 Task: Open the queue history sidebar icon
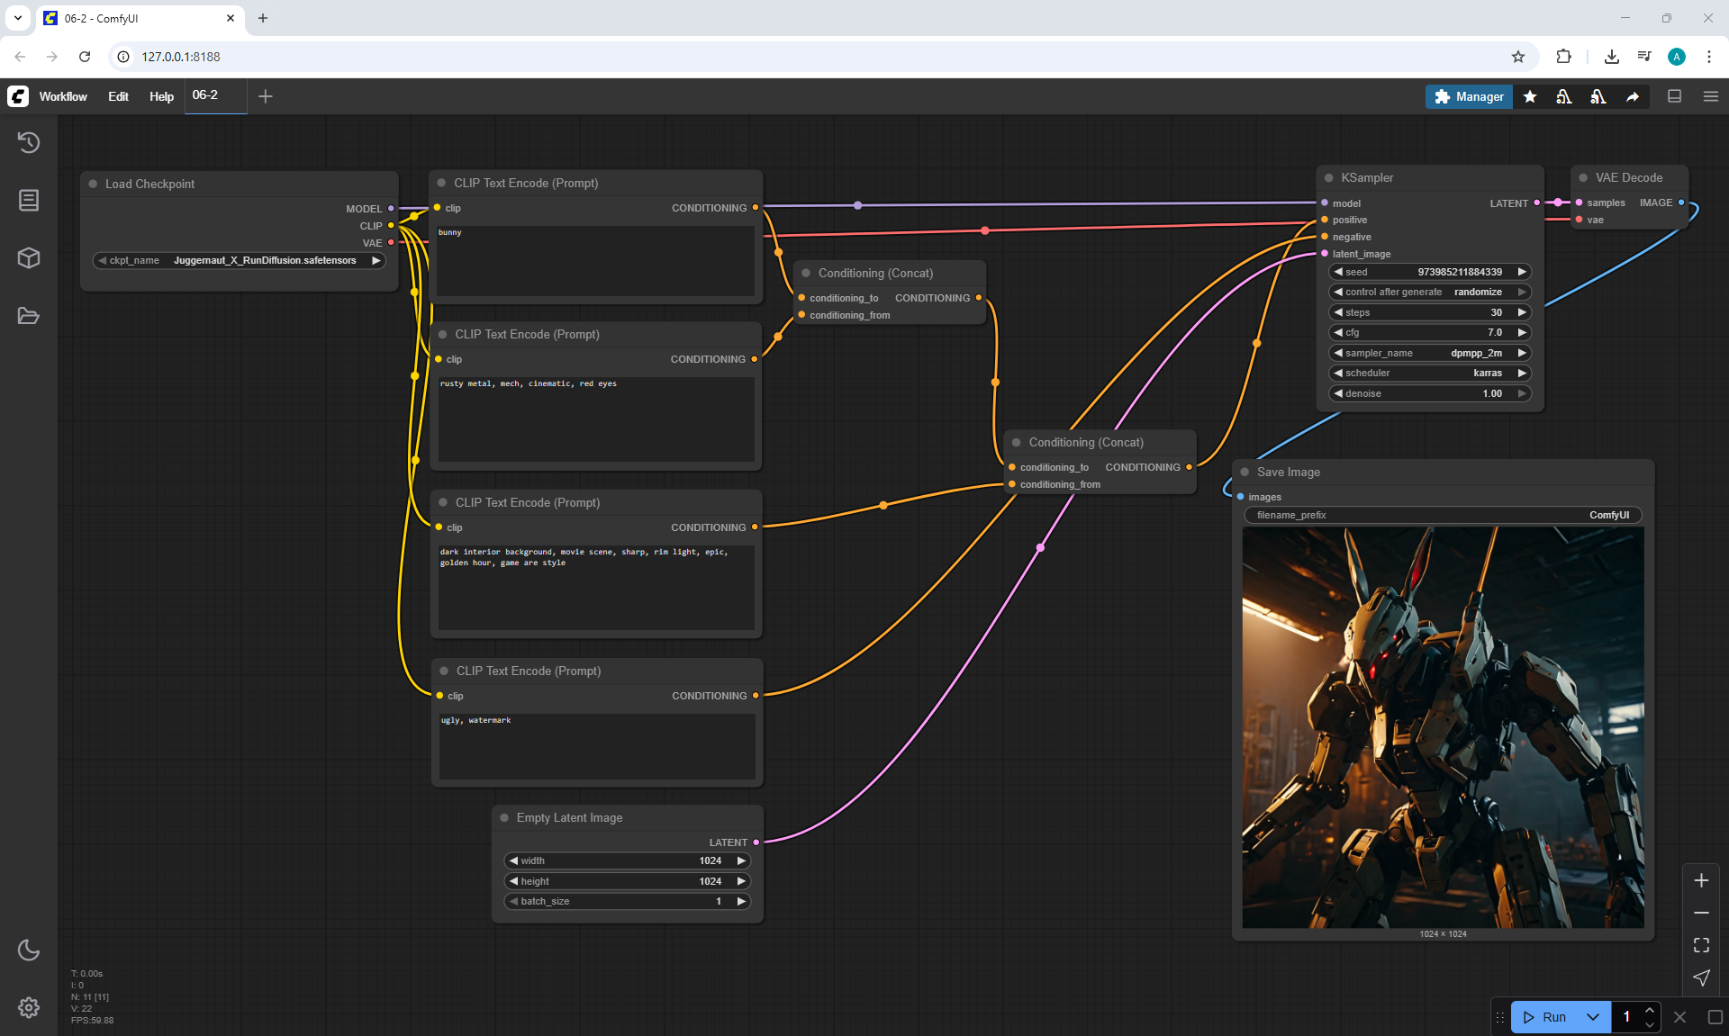coord(29,142)
